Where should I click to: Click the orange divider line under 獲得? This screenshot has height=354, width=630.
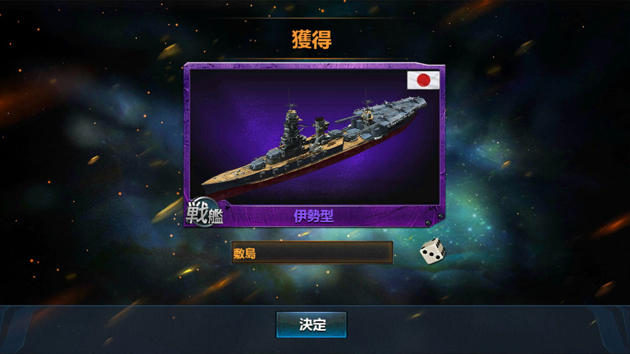(x=313, y=58)
